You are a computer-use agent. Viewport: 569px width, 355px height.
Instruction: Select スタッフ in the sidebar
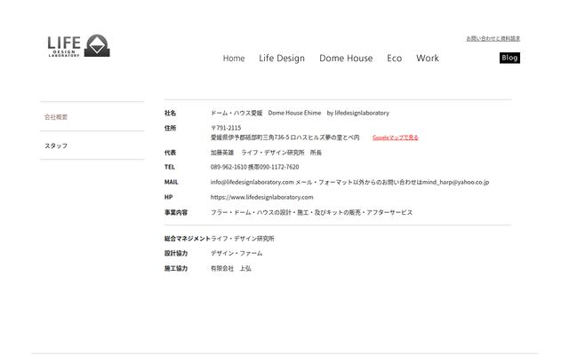(56, 146)
